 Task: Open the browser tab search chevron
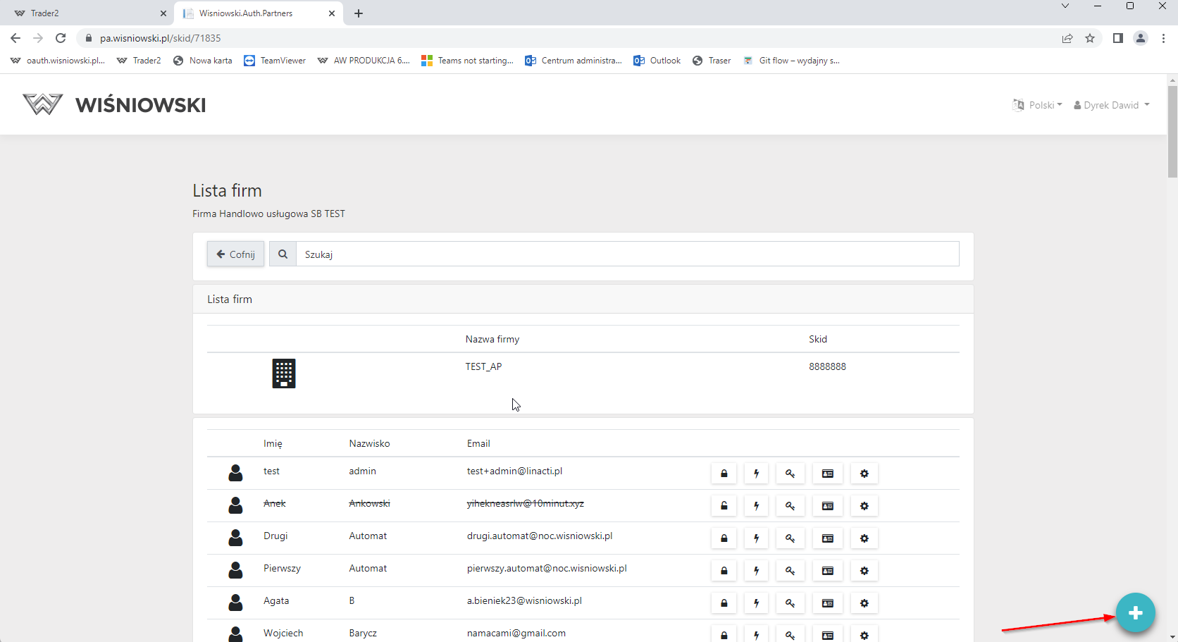click(1065, 6)
